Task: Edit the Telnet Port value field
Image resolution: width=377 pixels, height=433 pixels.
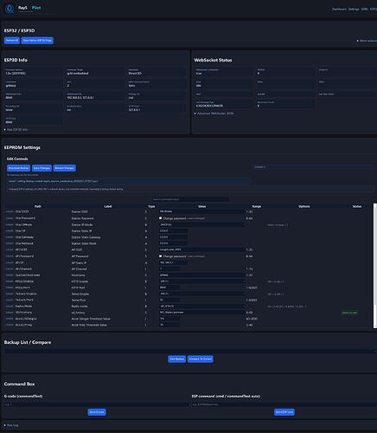Action: coord(169,300)
